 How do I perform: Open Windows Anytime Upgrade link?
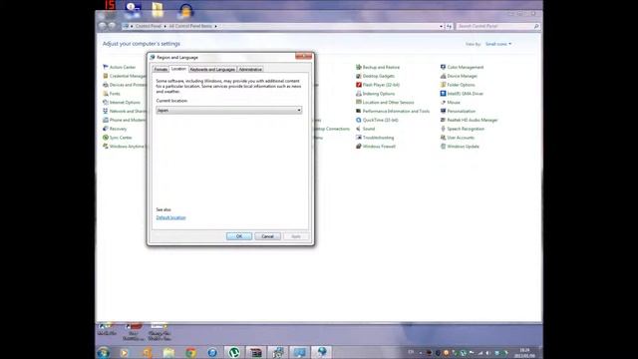pos(127,147)
